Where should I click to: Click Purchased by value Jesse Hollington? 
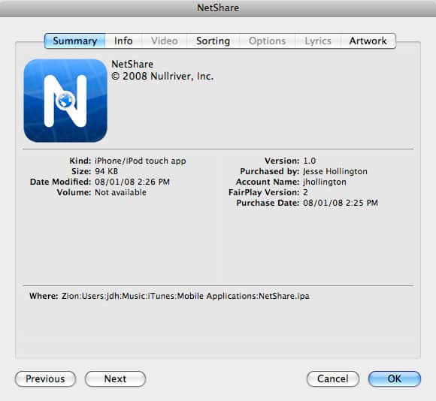335,171
